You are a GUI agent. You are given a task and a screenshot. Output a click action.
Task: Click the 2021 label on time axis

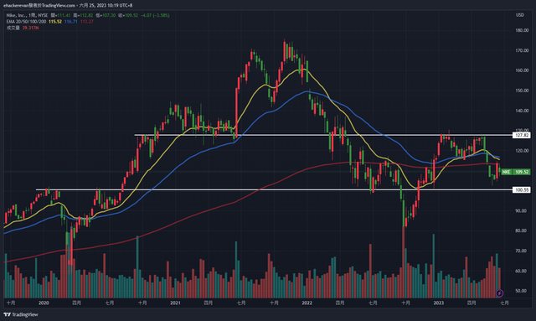coord(175,303)
